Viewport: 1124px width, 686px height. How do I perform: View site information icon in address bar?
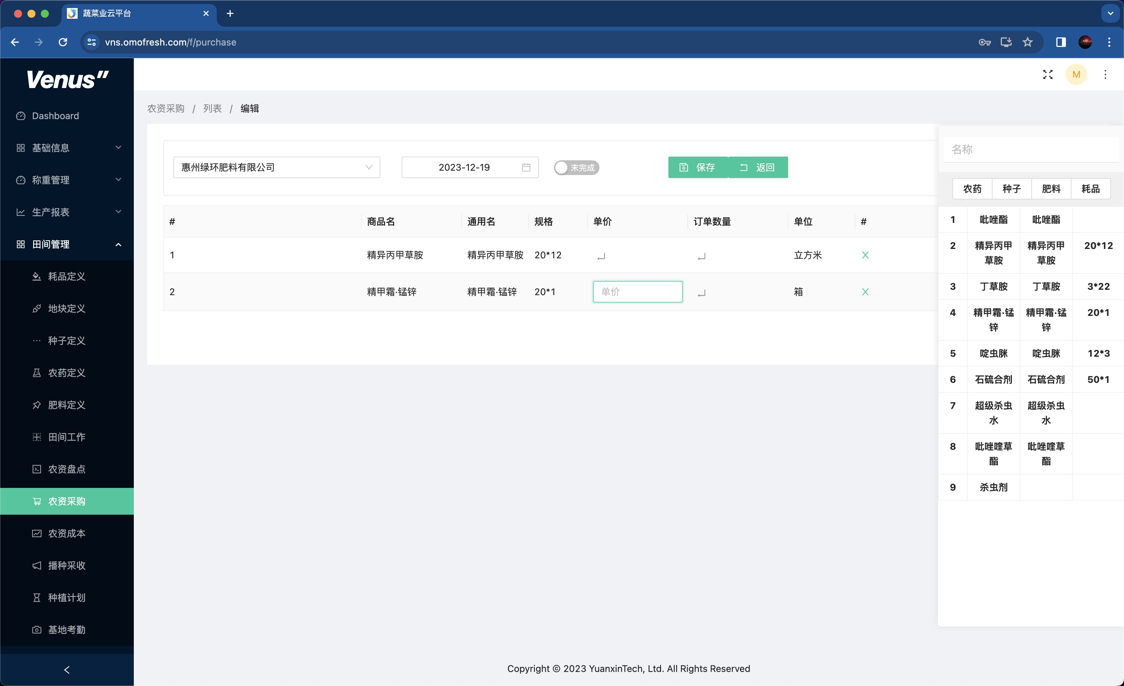92,42
